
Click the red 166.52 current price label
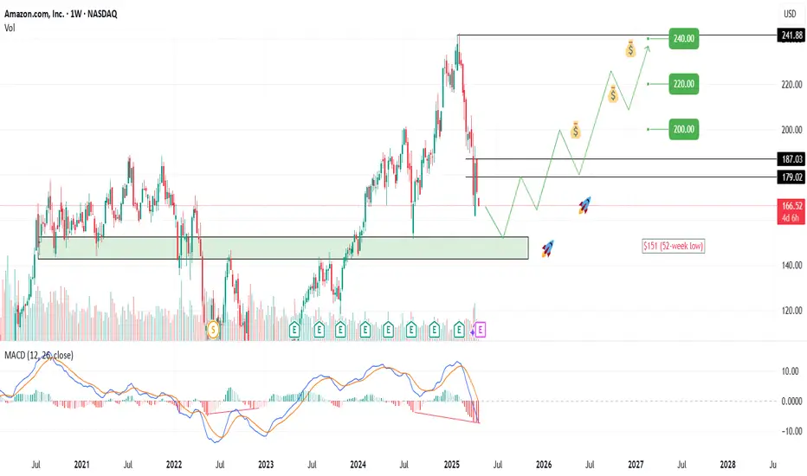(791, 211)
